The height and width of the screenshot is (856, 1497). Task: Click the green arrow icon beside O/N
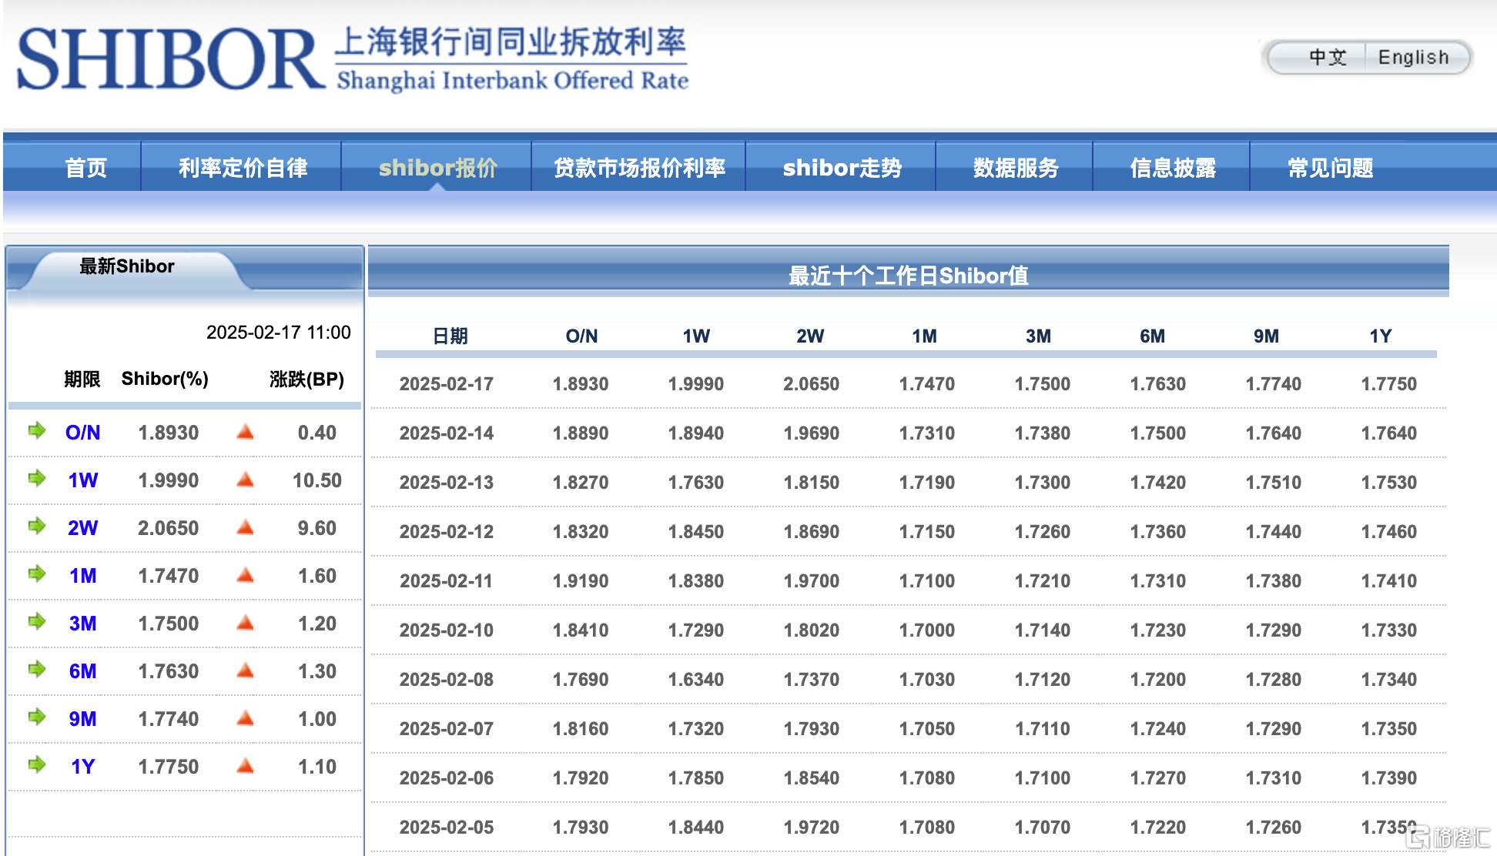[x=37, y=430]
